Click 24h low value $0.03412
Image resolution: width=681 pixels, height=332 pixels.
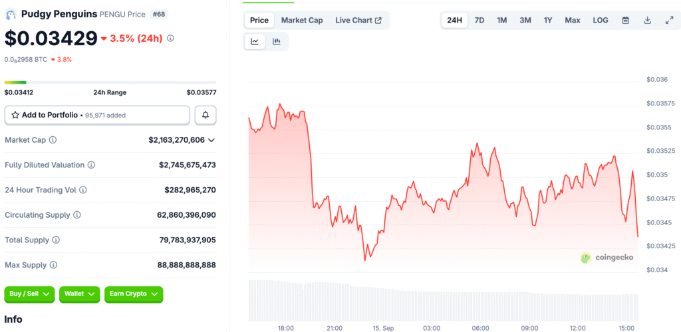tap(19, 92)
